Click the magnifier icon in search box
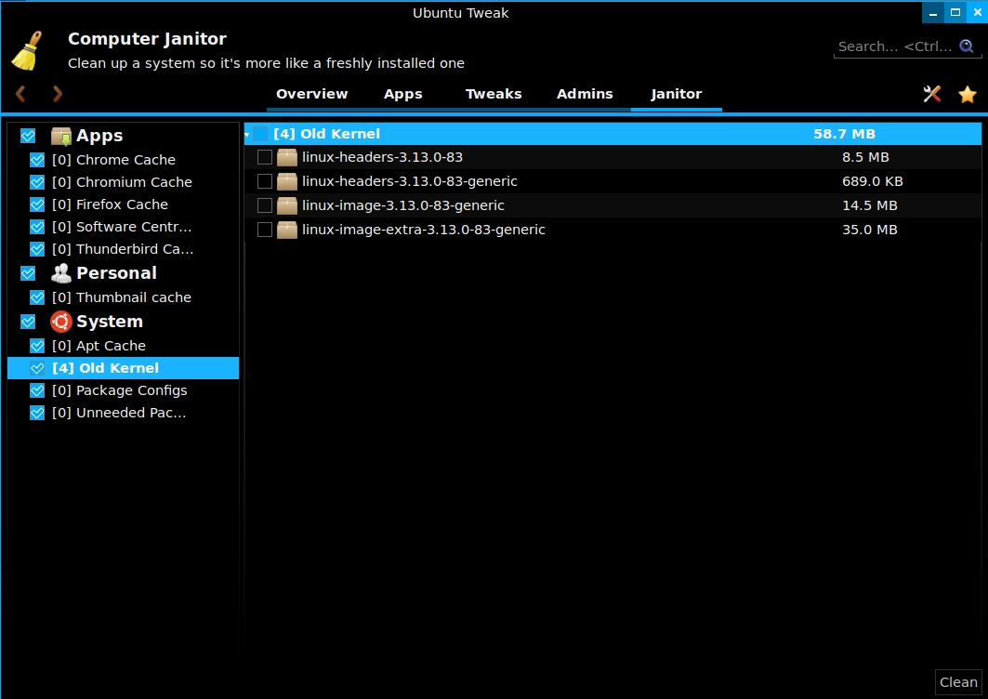The width and height of the screenshot is (988, 699). click(x=967, y=46)
